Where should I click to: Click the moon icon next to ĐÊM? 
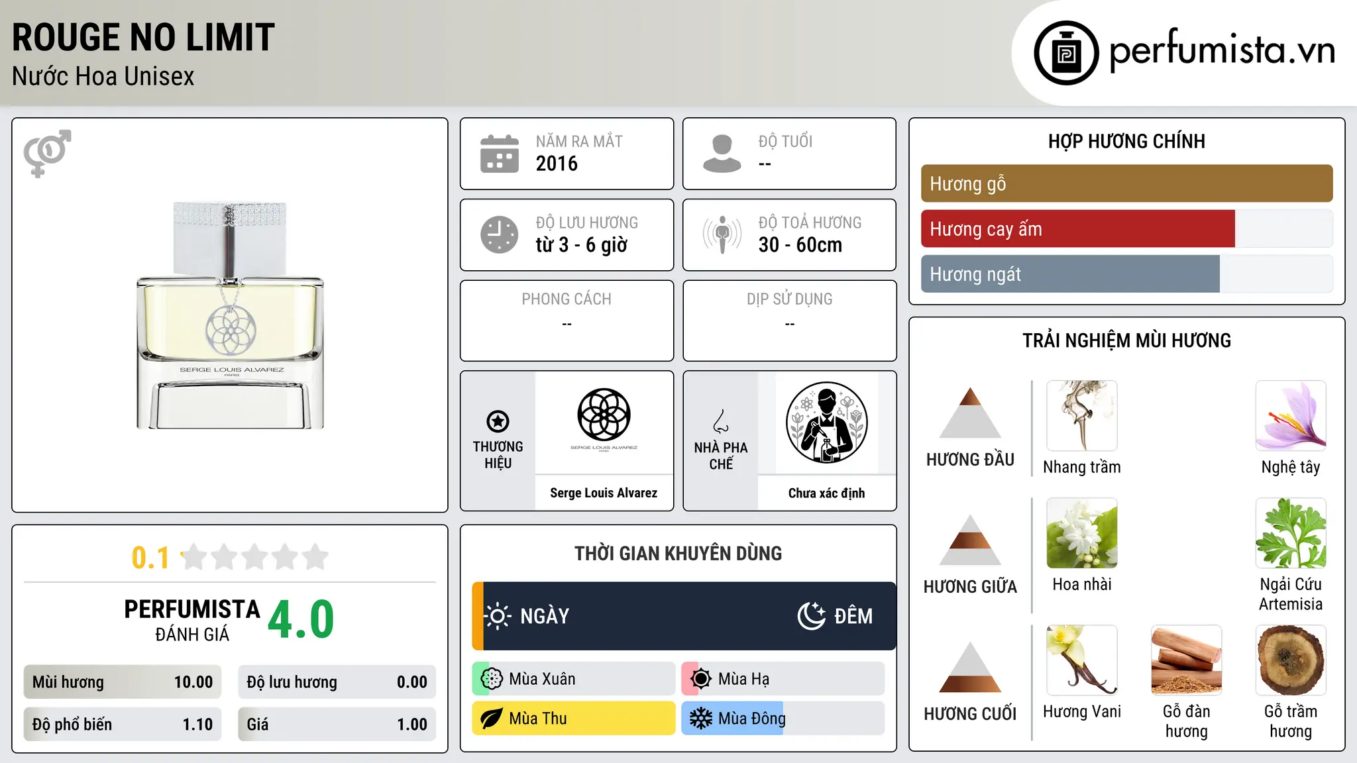[x=812, y=616]
